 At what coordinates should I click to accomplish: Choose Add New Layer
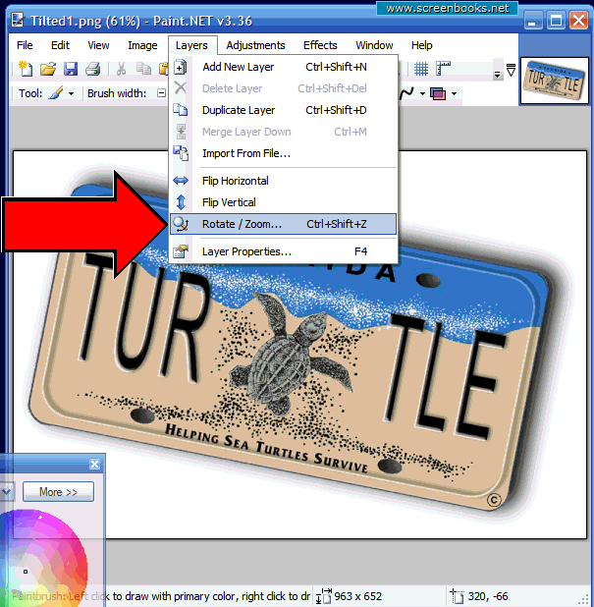pos(284,67)
